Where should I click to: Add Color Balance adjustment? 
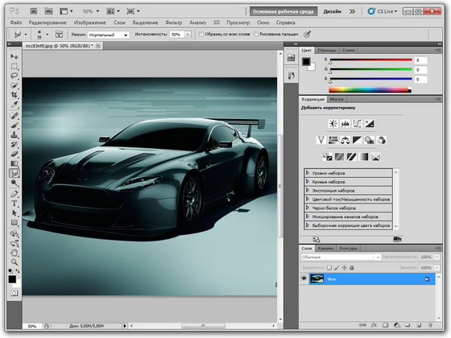345,140
